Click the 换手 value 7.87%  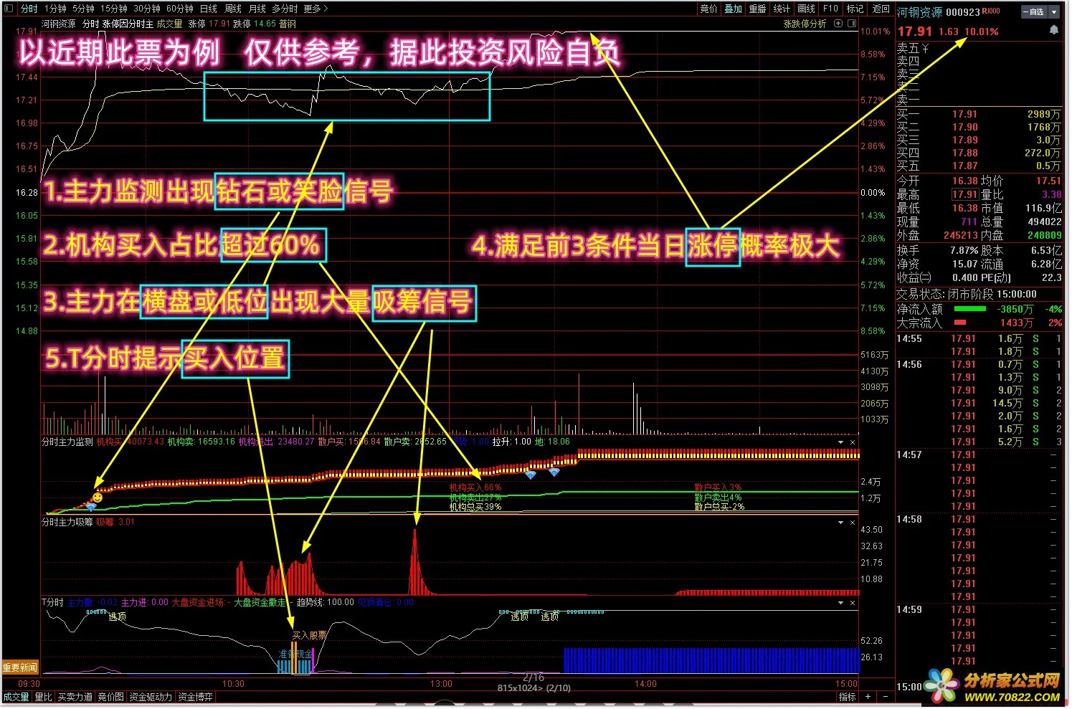click(x=964, y=251)
